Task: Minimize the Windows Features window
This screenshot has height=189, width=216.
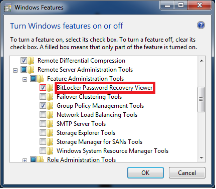Action: click(167, 6)
